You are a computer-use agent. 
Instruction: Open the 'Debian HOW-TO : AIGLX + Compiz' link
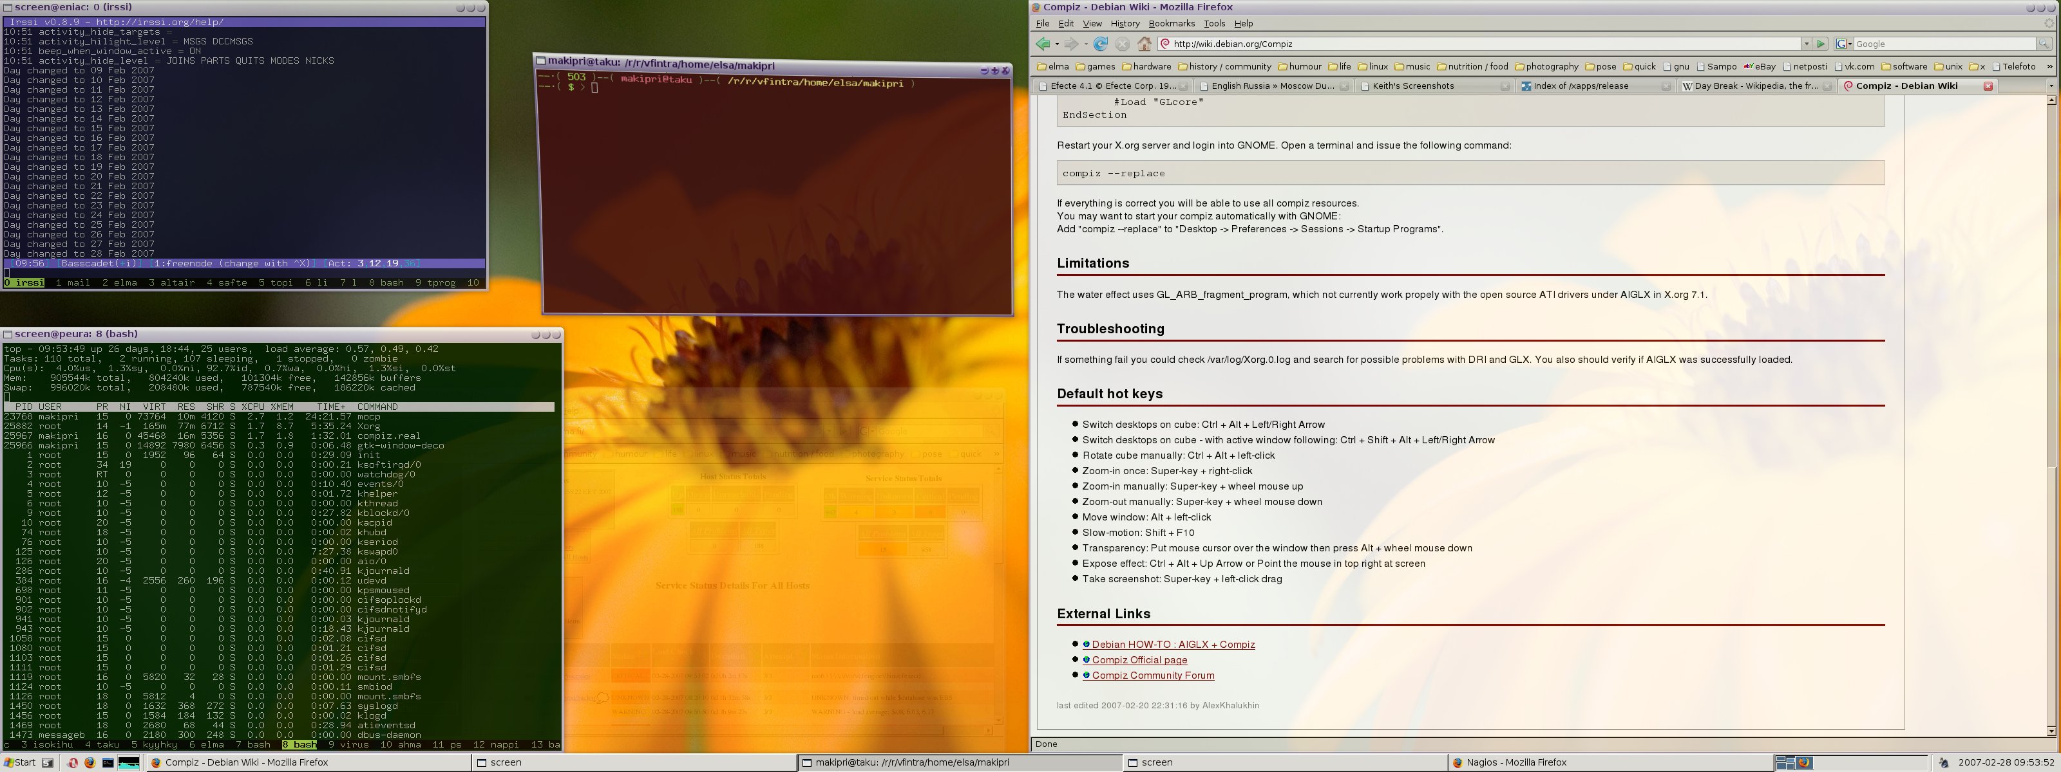(1173, 645)
